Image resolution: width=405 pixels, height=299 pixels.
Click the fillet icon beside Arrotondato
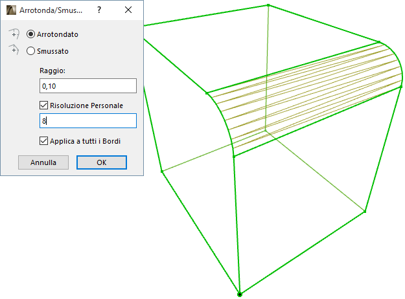click(14, 34)
